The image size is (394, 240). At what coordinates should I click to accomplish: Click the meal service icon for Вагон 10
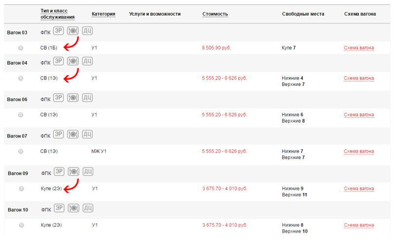[73, 208]
